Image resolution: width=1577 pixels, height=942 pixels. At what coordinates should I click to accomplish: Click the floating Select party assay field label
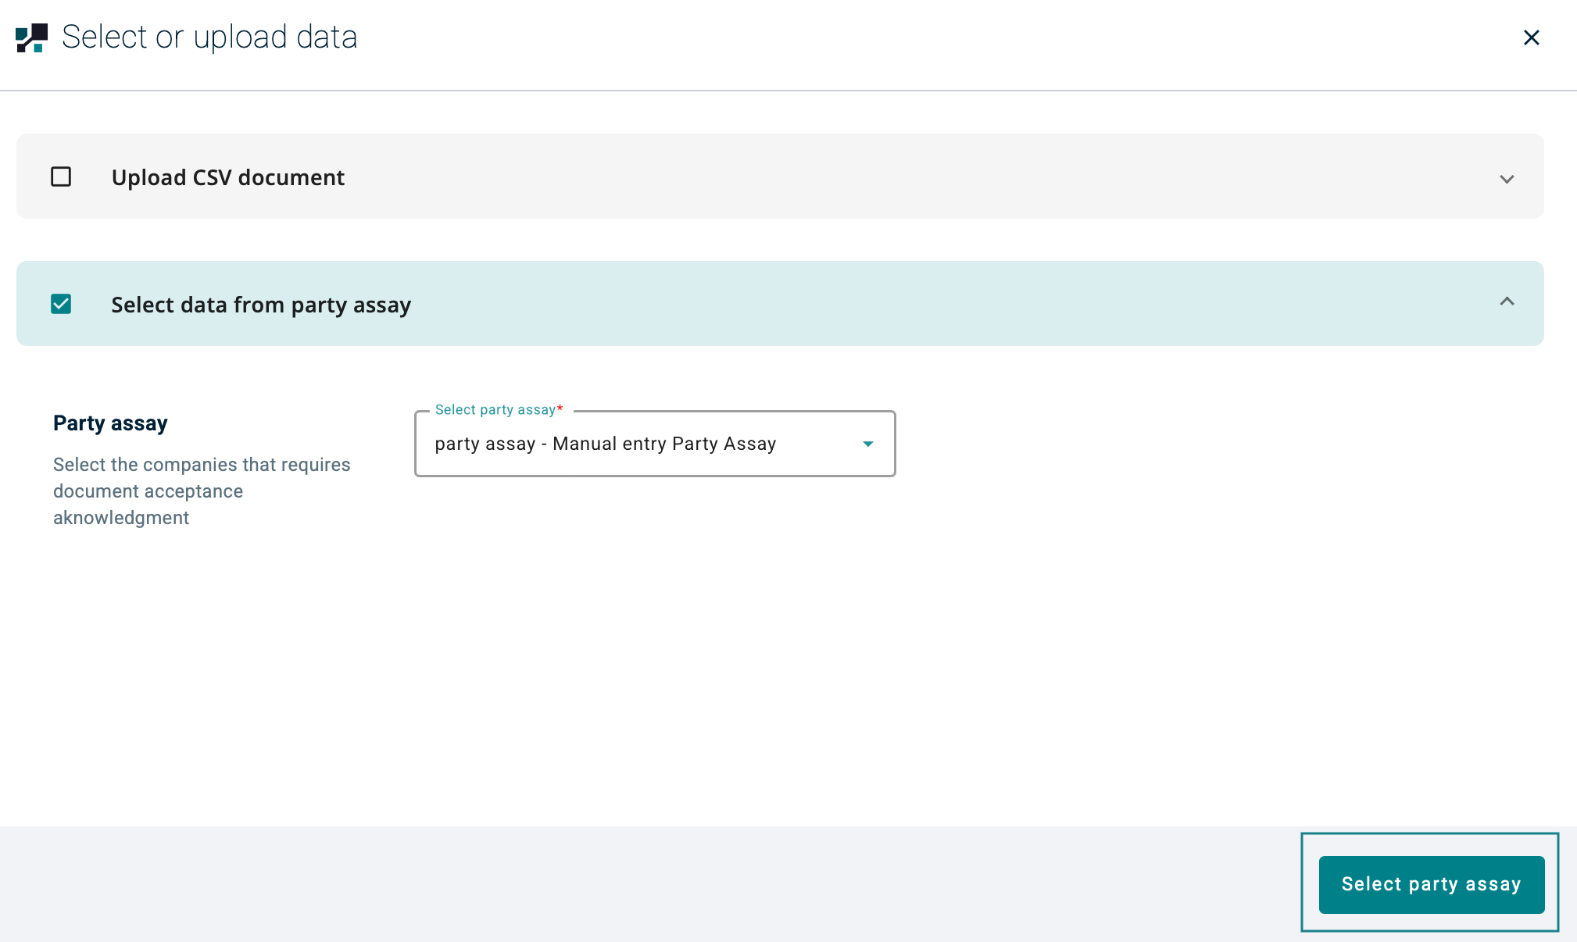tap(495, 410)
